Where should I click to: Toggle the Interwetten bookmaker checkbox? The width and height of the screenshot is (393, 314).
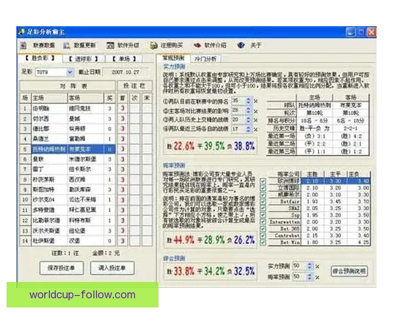coord(263,222)
